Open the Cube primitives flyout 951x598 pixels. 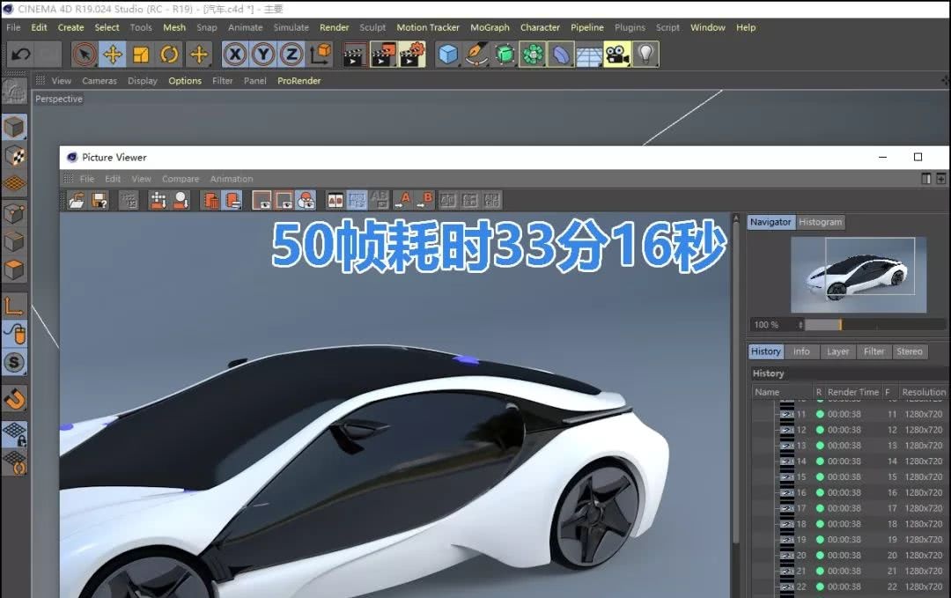pyautogui.click(x=447, y=55)
